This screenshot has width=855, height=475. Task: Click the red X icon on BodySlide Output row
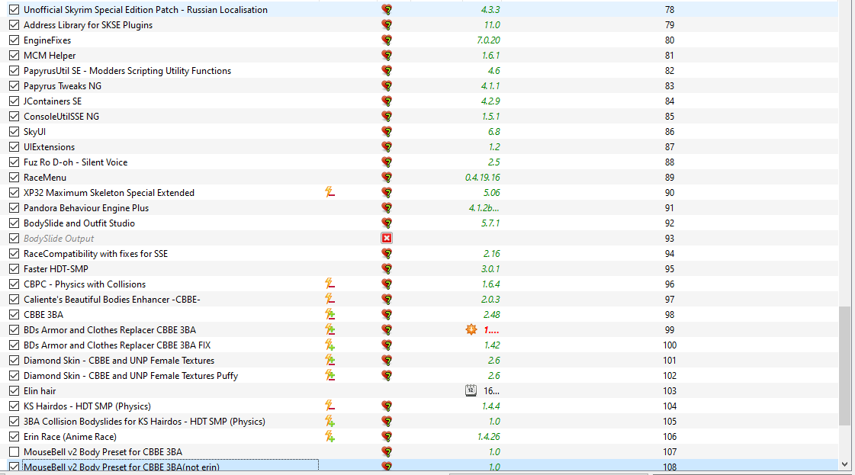[387, 239]
